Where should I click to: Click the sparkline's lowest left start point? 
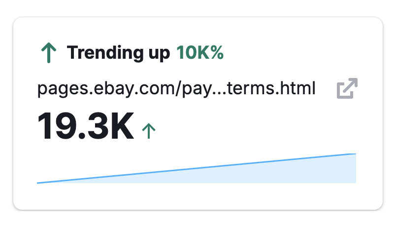pyautogui.click(x=38, y=183)
